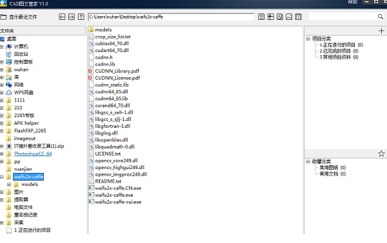
Task: Select cublas64_70.dll file
Action: [x=112, y=44]
